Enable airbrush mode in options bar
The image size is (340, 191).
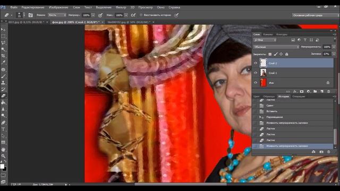pos(133,15)
